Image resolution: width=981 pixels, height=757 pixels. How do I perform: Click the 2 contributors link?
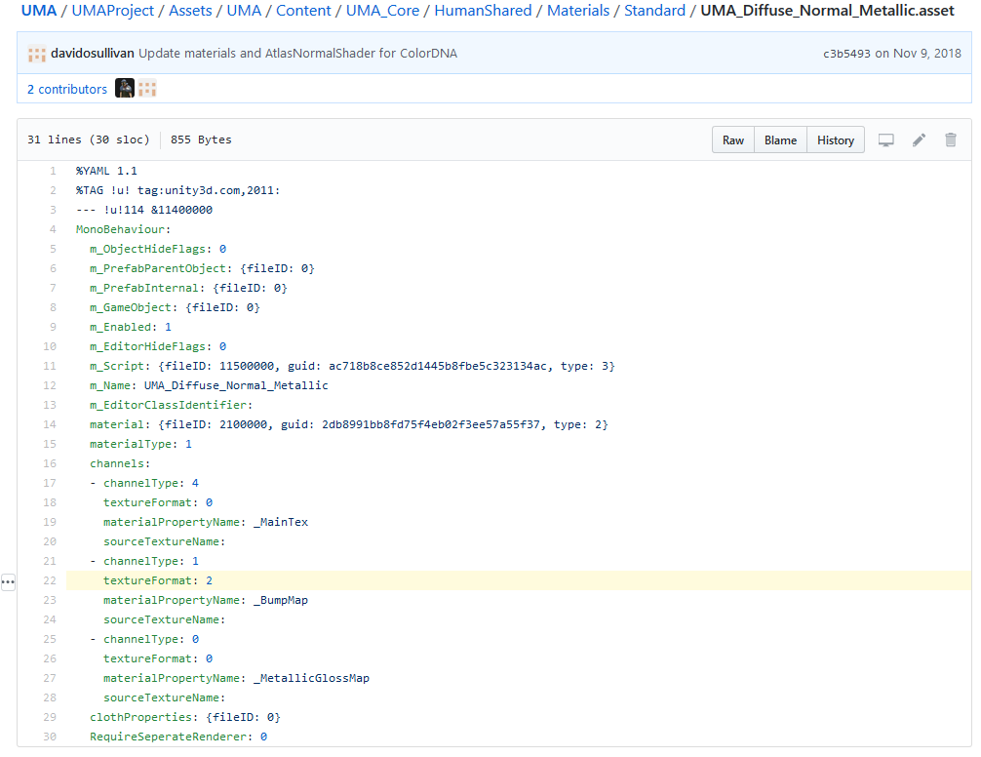(x=67, y=89)
